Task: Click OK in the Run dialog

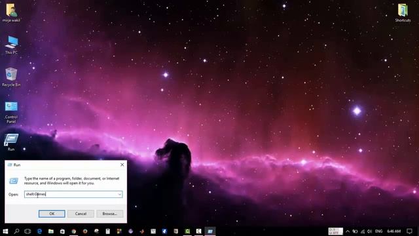Action: tap(52, 214)
